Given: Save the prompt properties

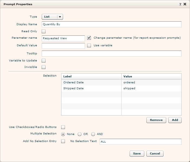Looking at the screenshot, I should point(137,154).
